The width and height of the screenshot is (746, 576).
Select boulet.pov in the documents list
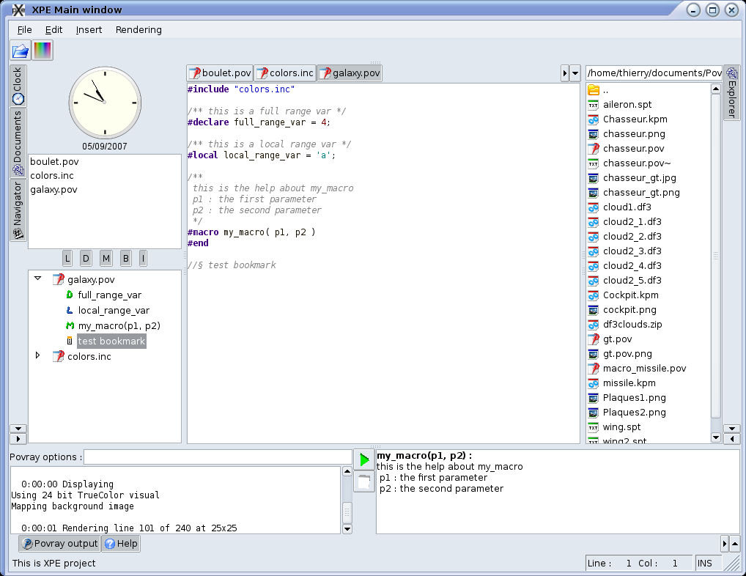click(x=54, y=162)
